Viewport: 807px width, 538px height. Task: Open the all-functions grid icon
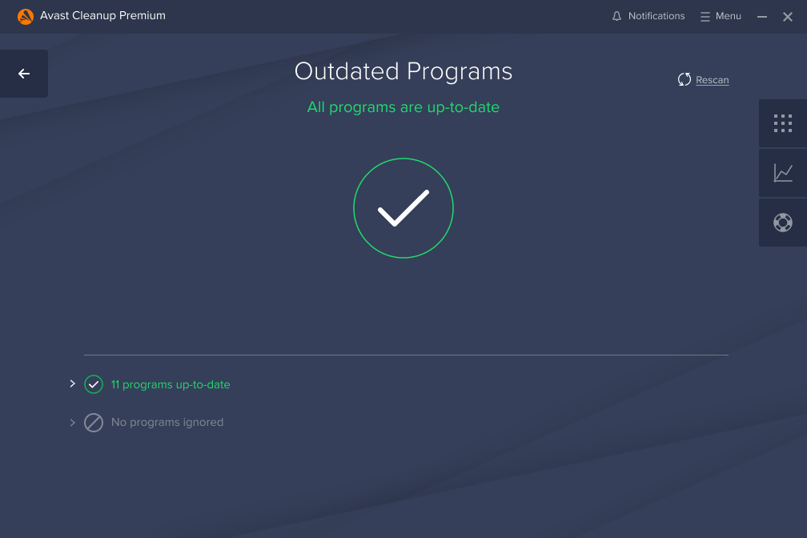[x=783, y=123]
